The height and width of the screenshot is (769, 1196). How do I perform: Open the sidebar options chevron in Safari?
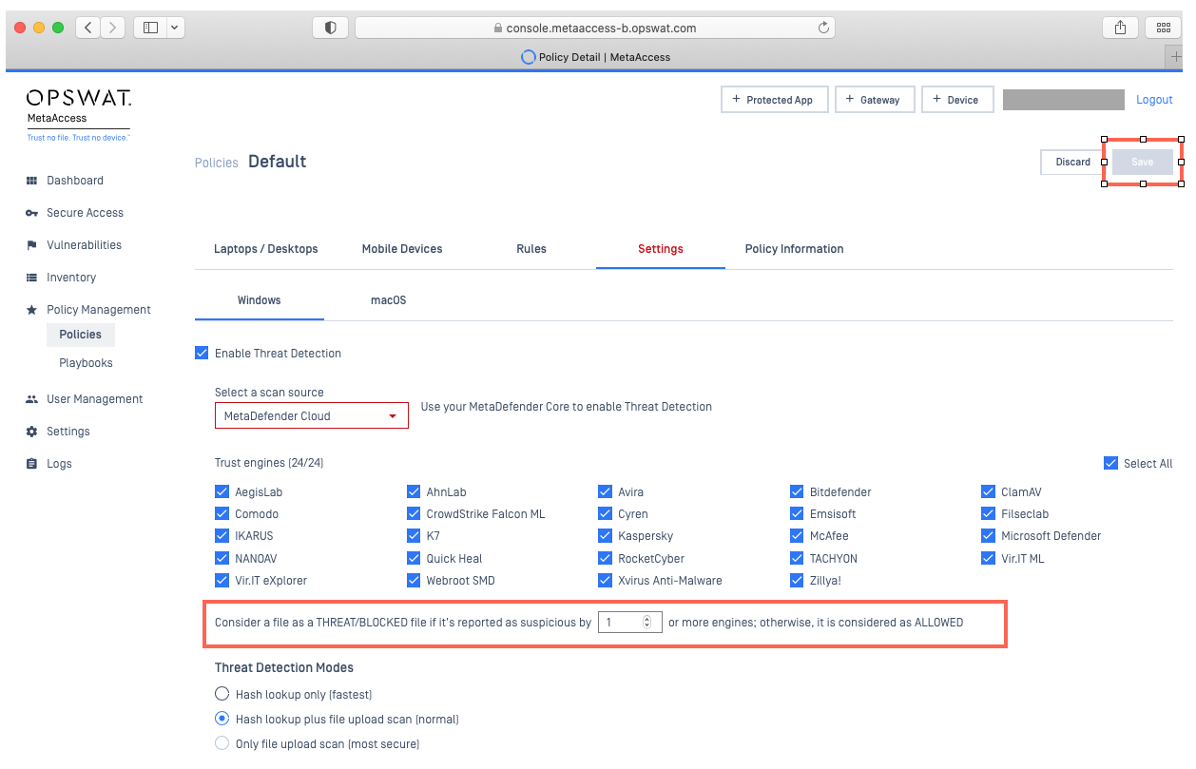click(x=175, y=28)
